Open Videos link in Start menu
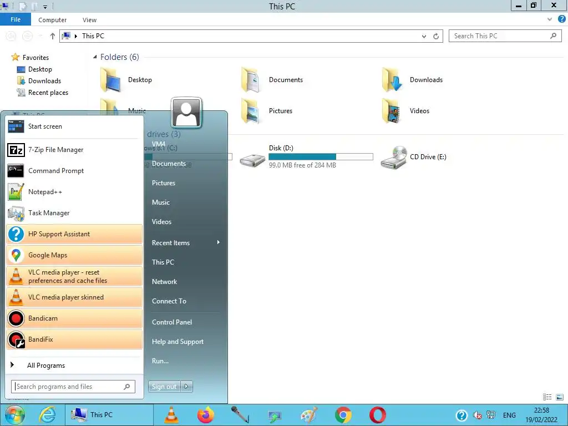Image resolution: width=568 pixels, height=426 pixels. point(161,222)
